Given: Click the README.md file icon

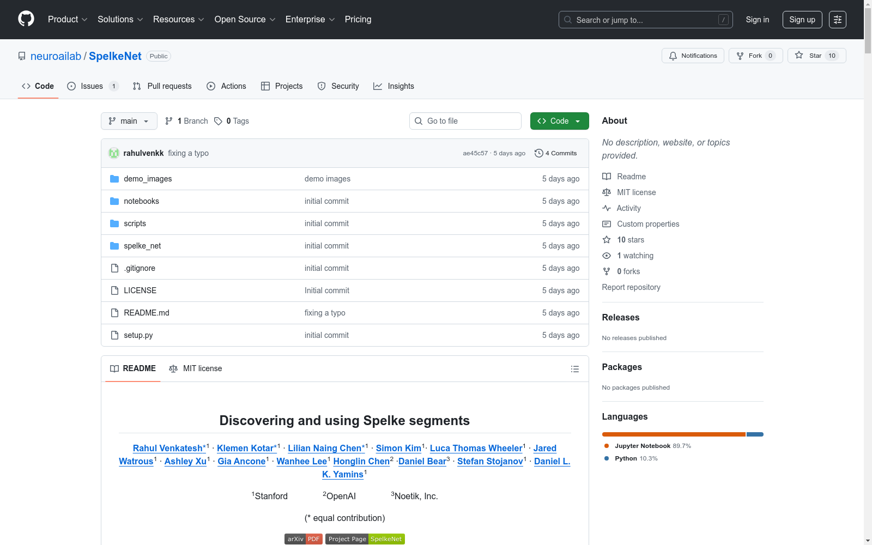Looking at the screenshot, I should (x=114, y=313).
